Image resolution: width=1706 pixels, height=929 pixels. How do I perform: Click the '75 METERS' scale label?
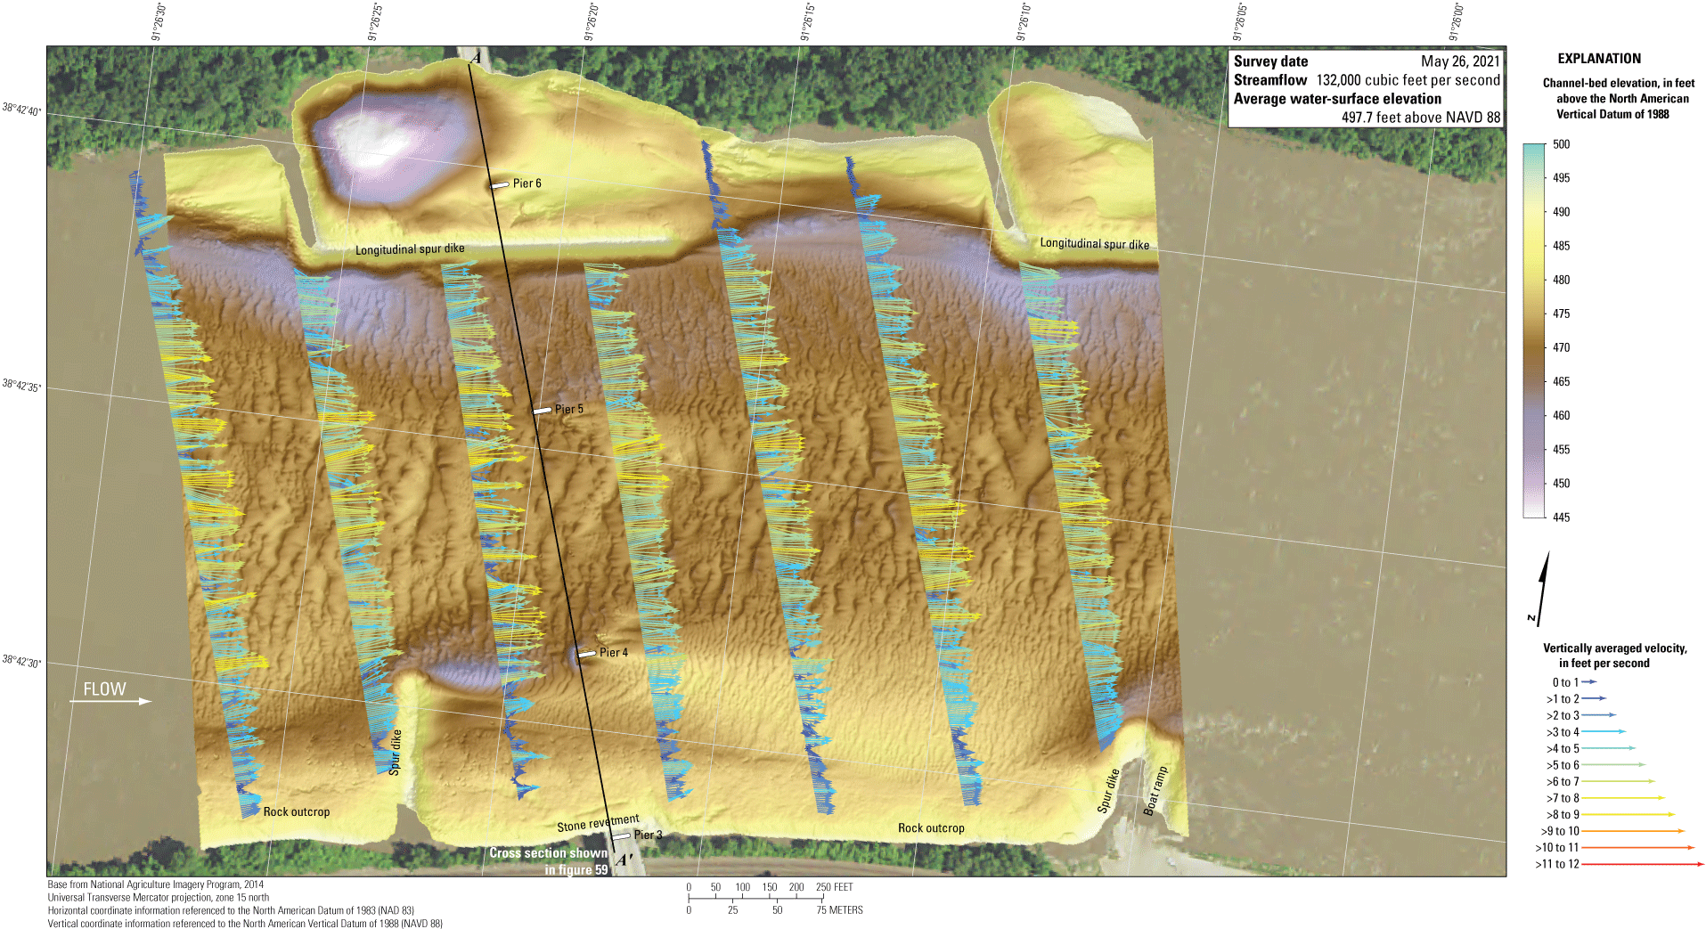[x=839, y=910]
